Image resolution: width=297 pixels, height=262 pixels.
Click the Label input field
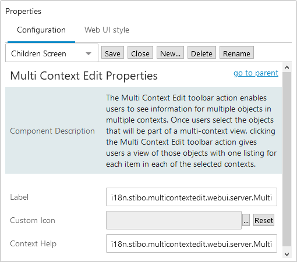tap(192, 197)
